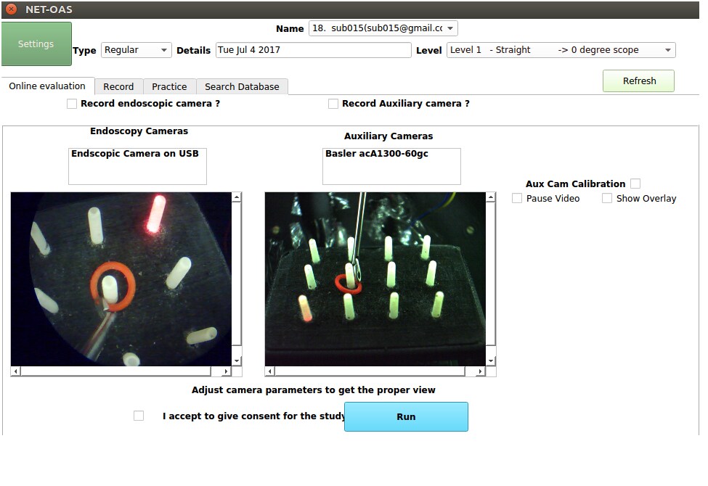Click the auxiliary camera video view
This screenshot has height=486, width=708.
[x=375, y=279]
